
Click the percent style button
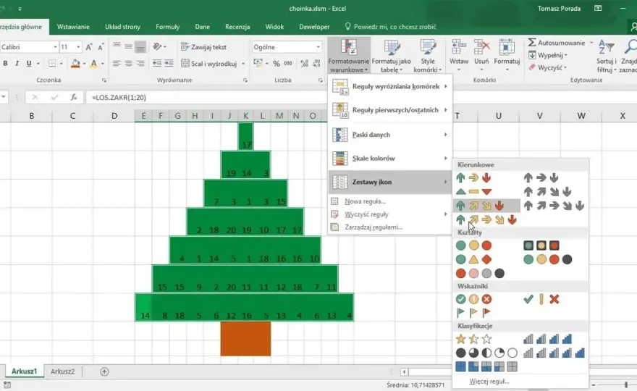point(277,64)
